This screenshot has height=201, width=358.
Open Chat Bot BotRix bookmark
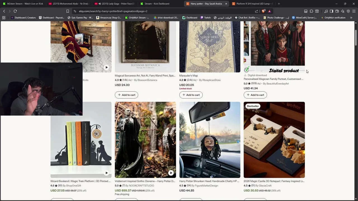point(247,18)
